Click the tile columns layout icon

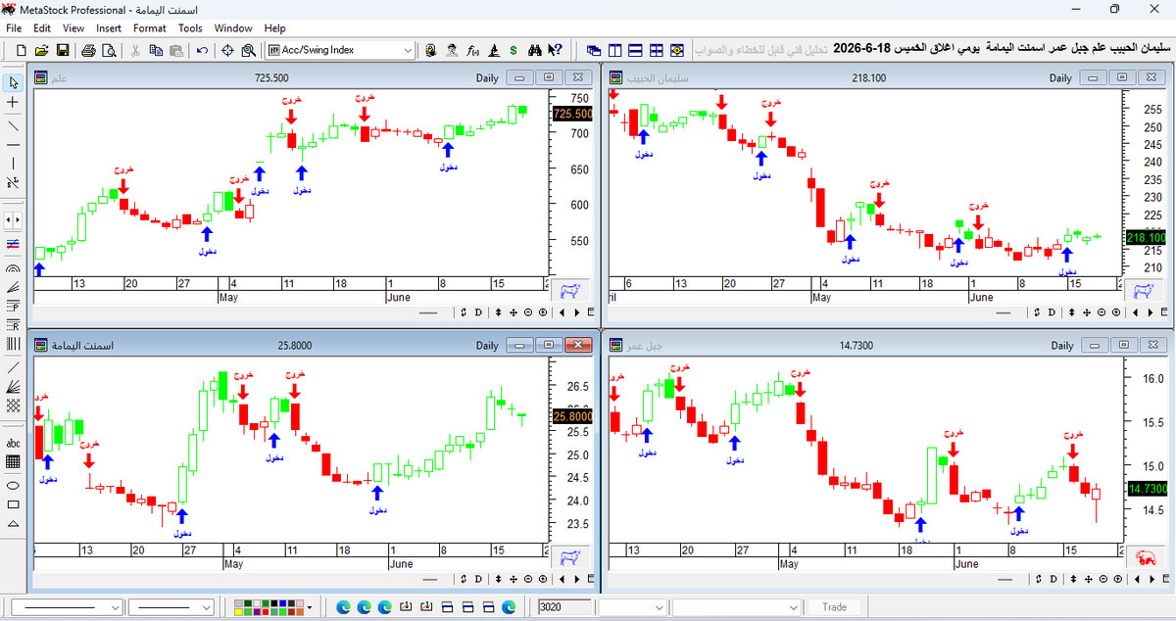(615, 50)
